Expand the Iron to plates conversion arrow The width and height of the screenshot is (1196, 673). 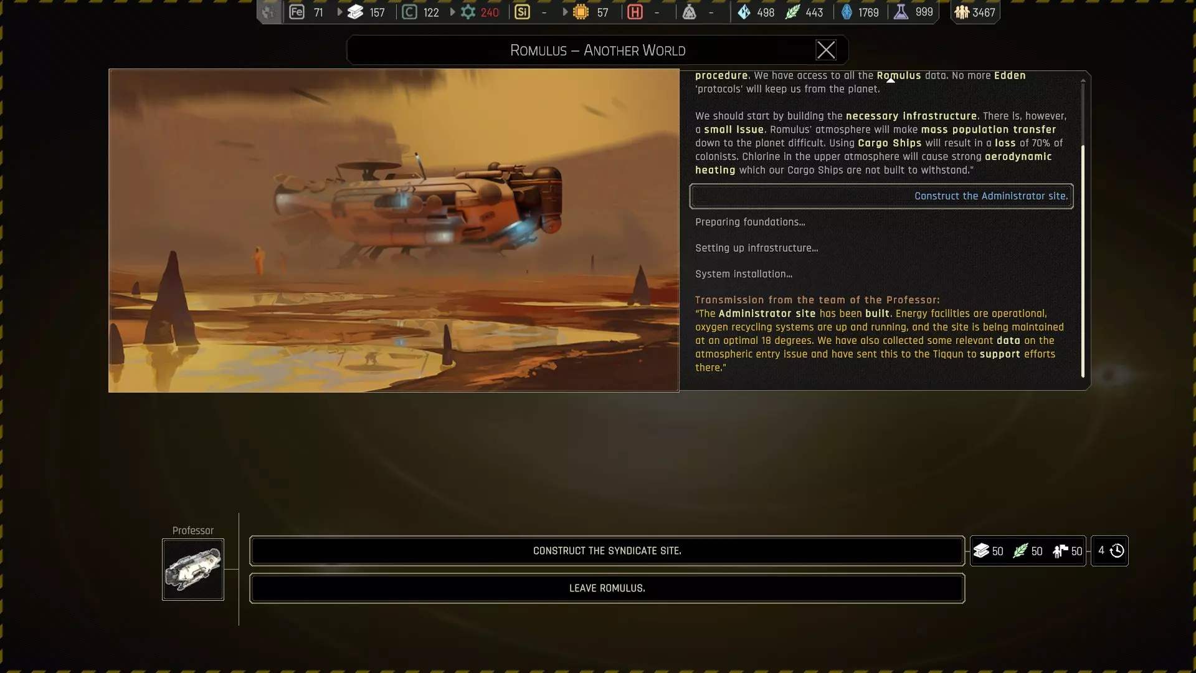point(339,12)
